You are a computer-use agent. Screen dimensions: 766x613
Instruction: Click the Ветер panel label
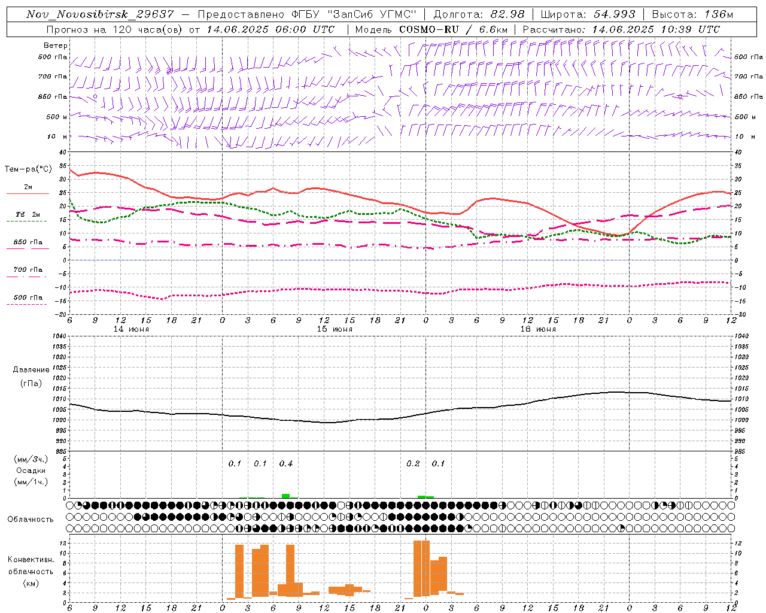(56, 45)
